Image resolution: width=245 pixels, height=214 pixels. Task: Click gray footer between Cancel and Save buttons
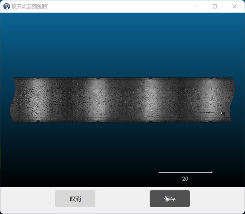[122, 199]
